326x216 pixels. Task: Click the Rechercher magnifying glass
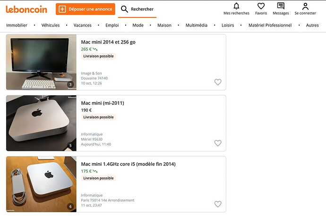pyautogui.click(x=125, y=9)
